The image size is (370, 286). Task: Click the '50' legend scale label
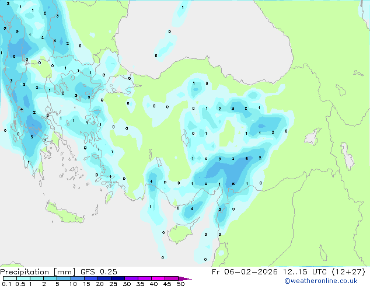point(180,284)
